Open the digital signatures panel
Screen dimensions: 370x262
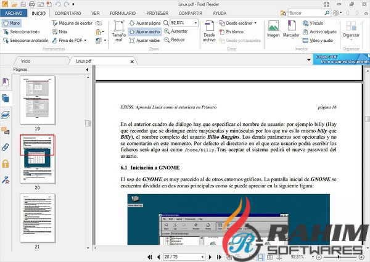click(x=6, y=179)
